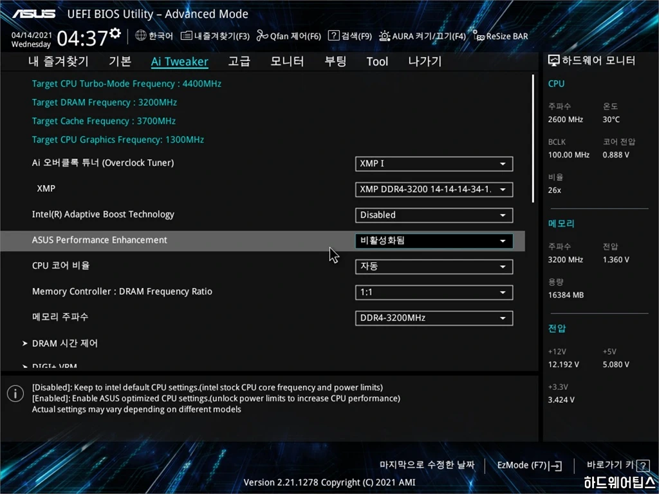The height and width of the screenshot is (494, 659).
Task: Click the Qfan fan icon
Action: [263, 36]
